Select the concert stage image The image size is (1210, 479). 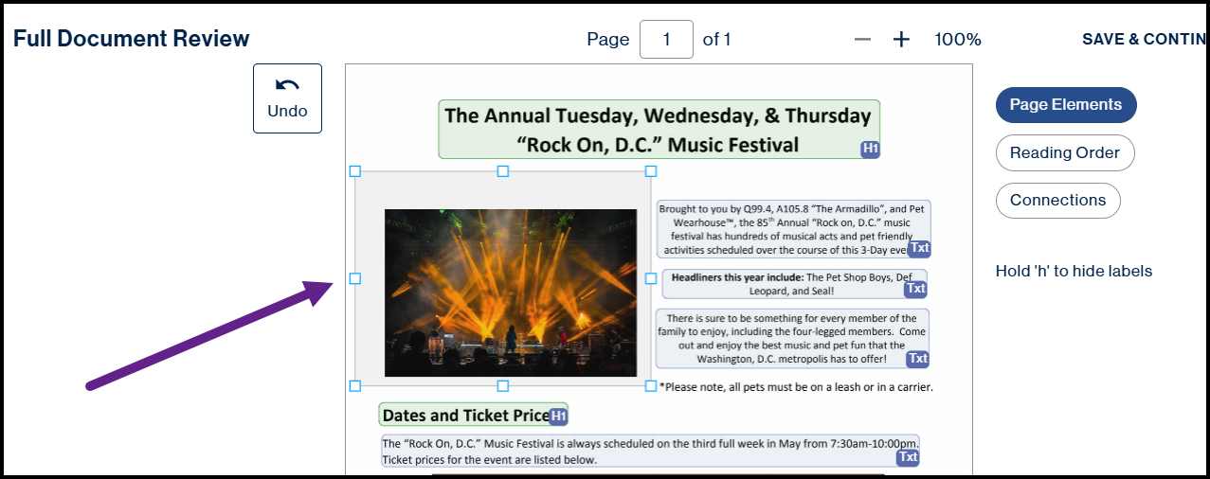click(x=511, y=293)
